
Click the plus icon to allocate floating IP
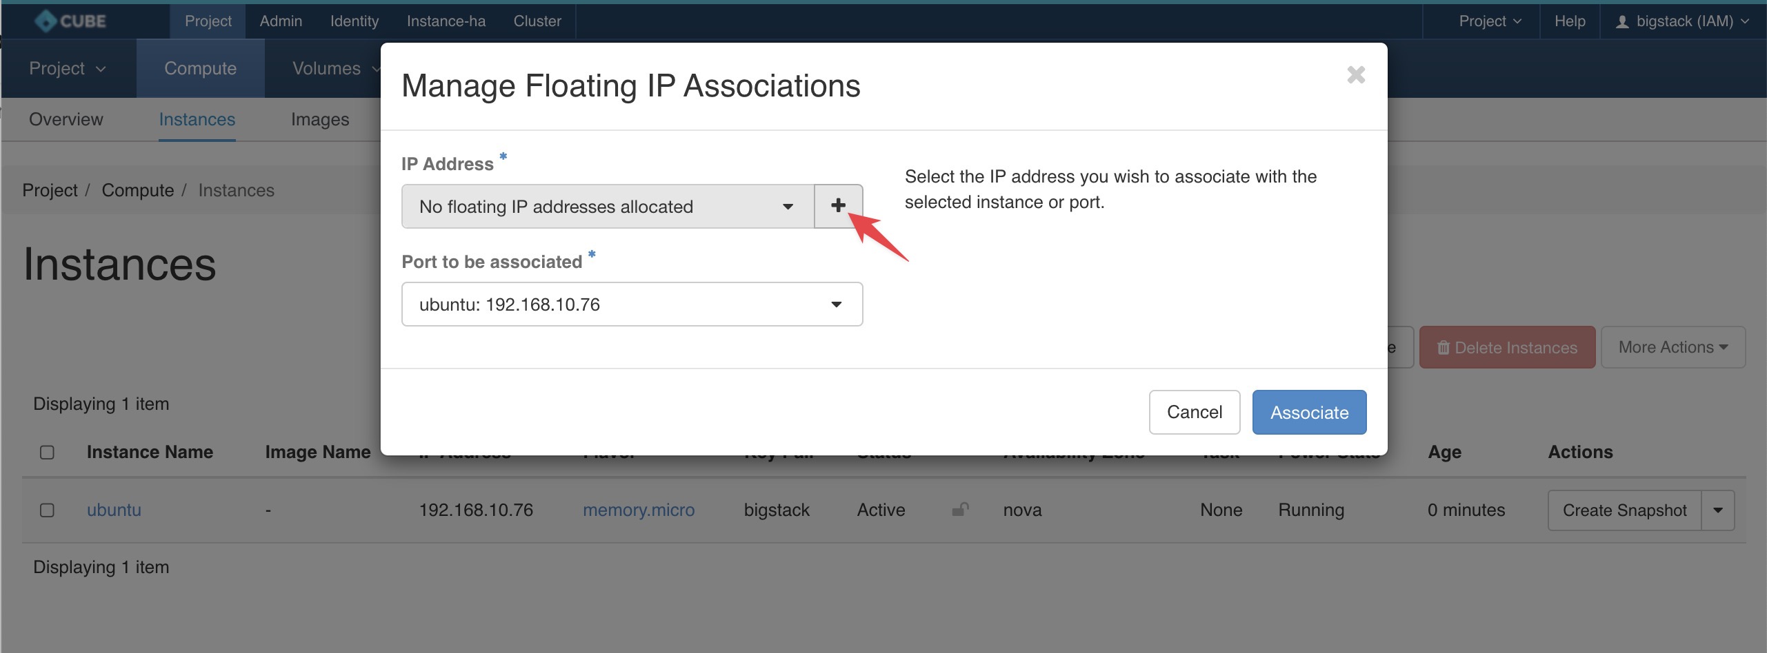(x=838, y=206)
